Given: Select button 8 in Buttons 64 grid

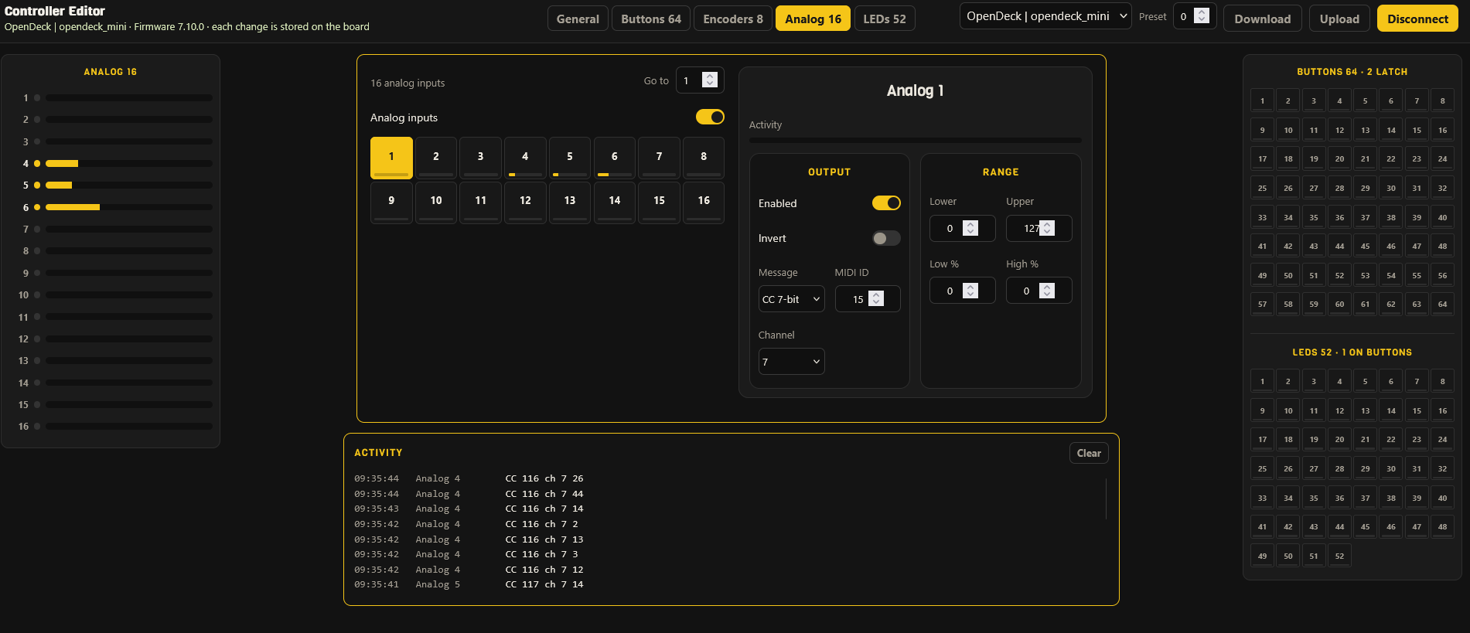Looking at the screenshot, I should click(x=1442, y=100).
